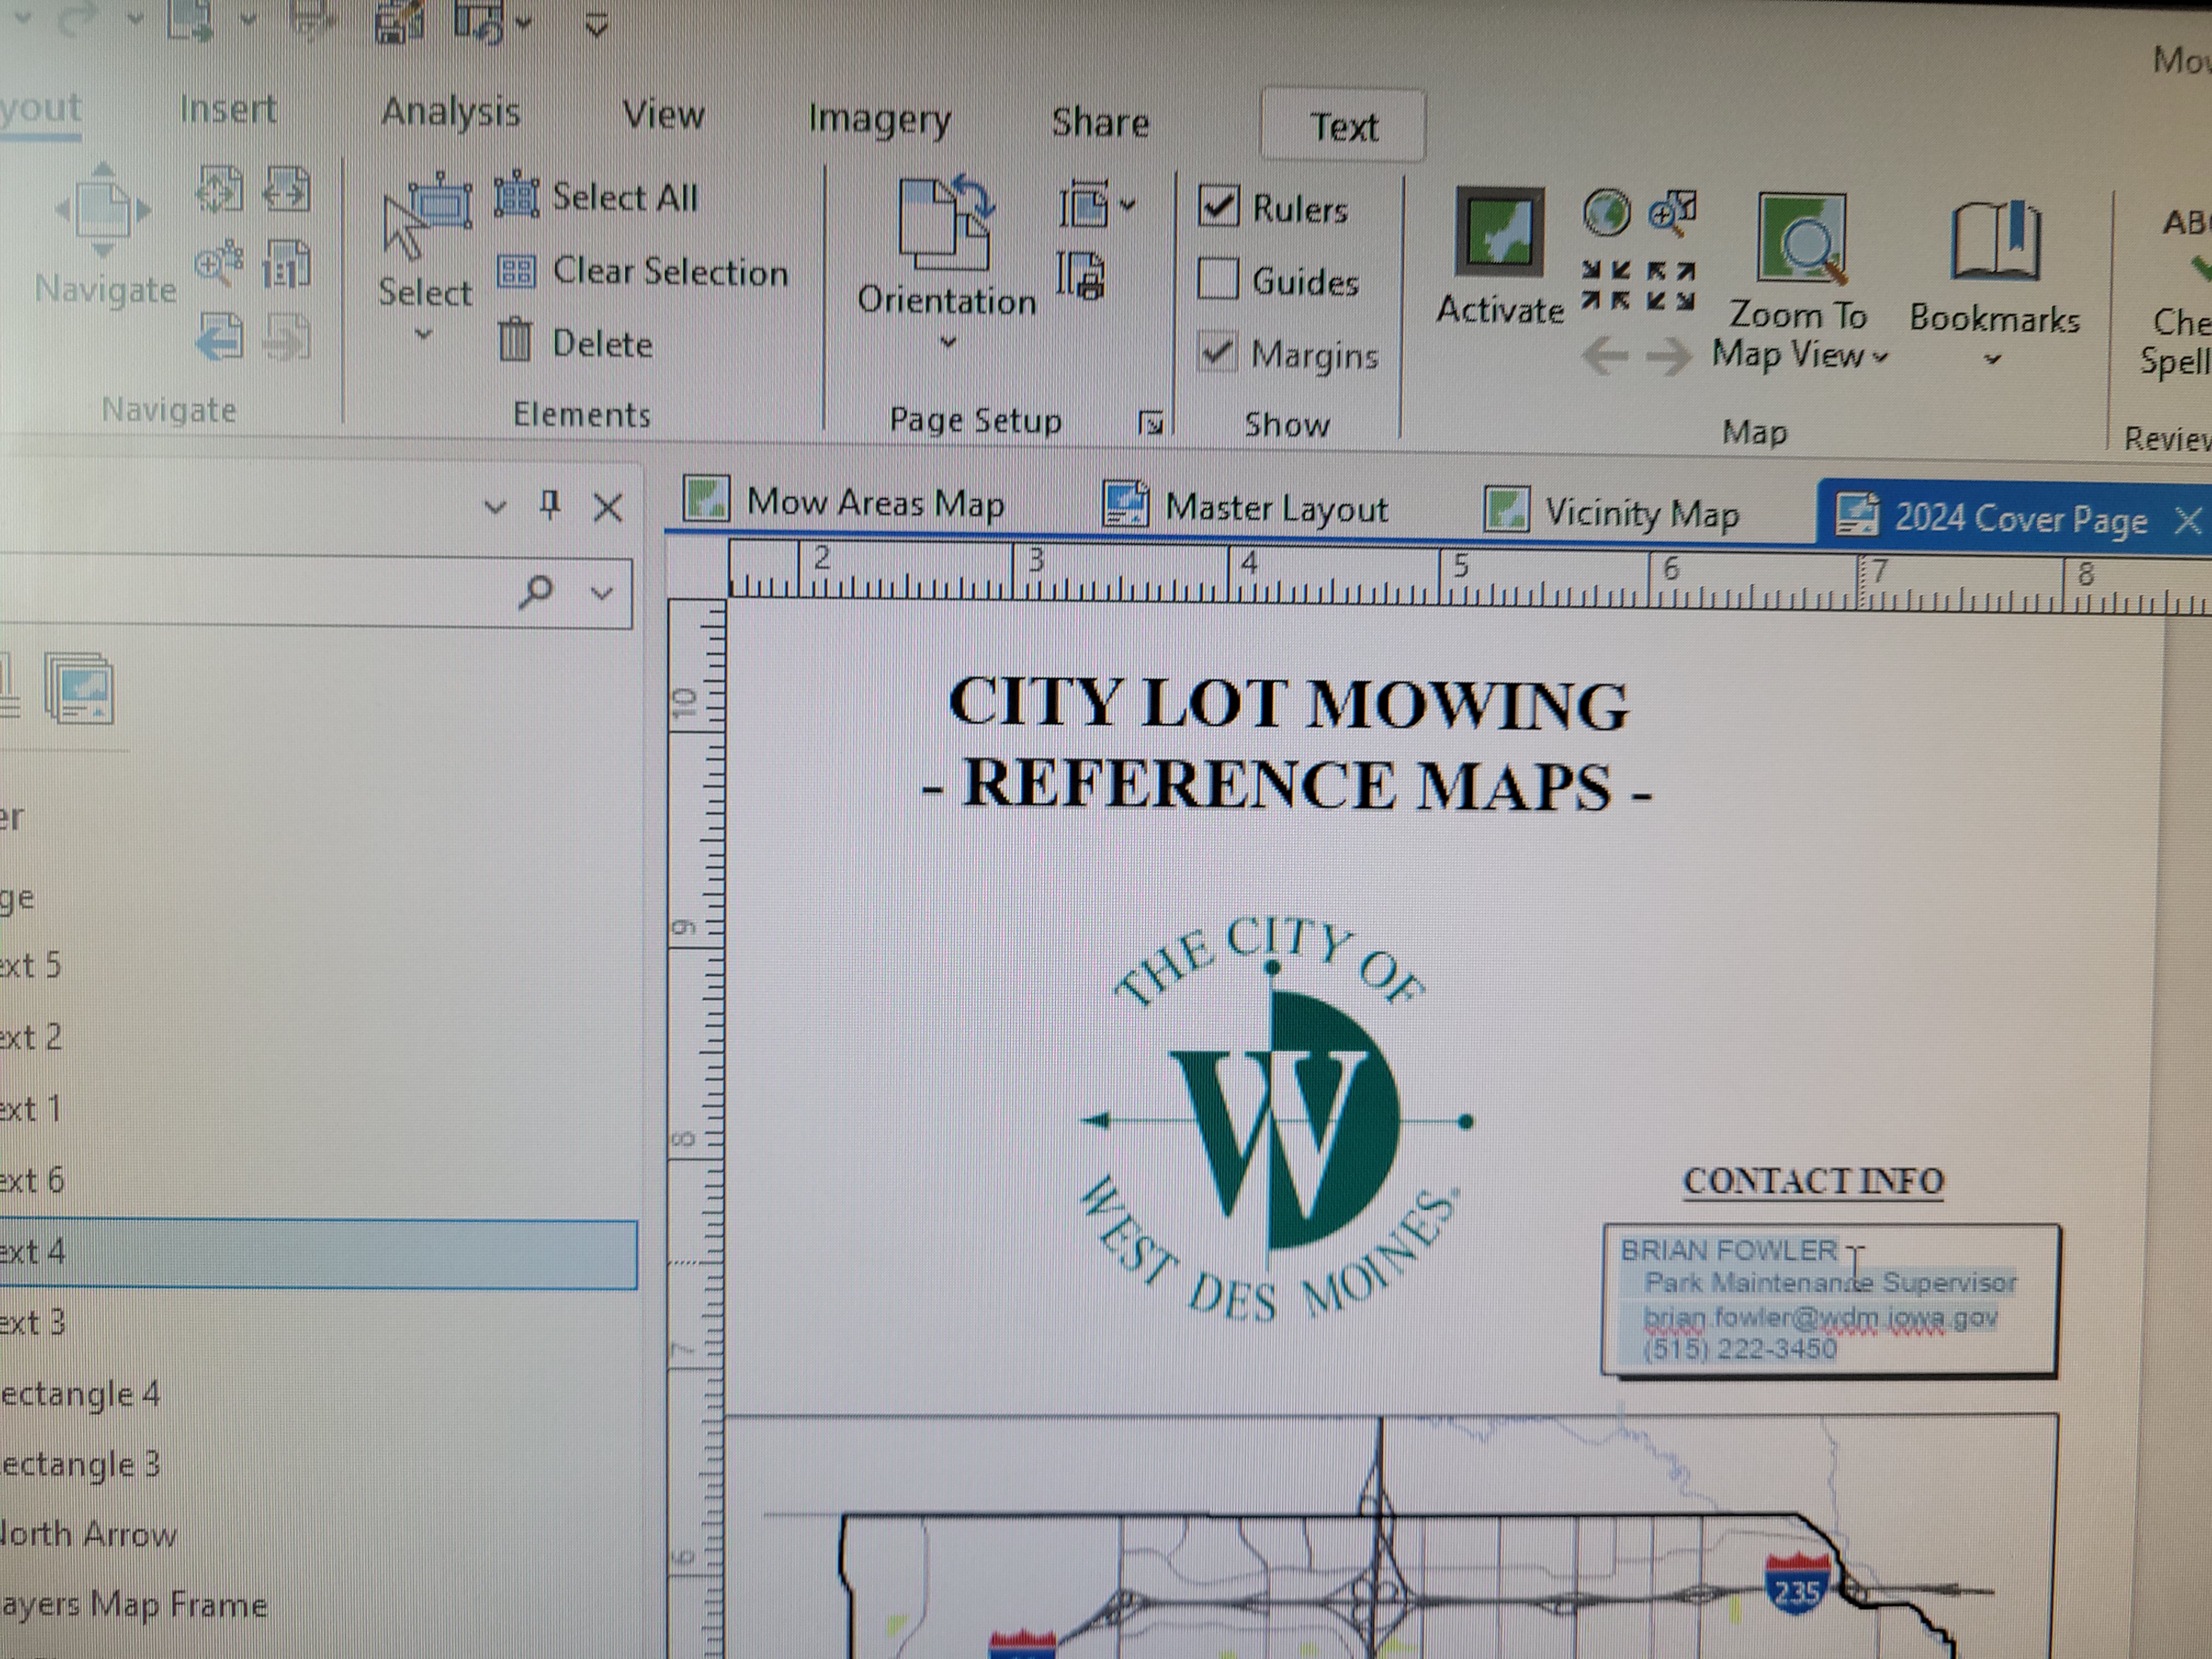Click the Contents search magnifier icon
Viewport: 2212px width, 1659px height.
point(536,591)
